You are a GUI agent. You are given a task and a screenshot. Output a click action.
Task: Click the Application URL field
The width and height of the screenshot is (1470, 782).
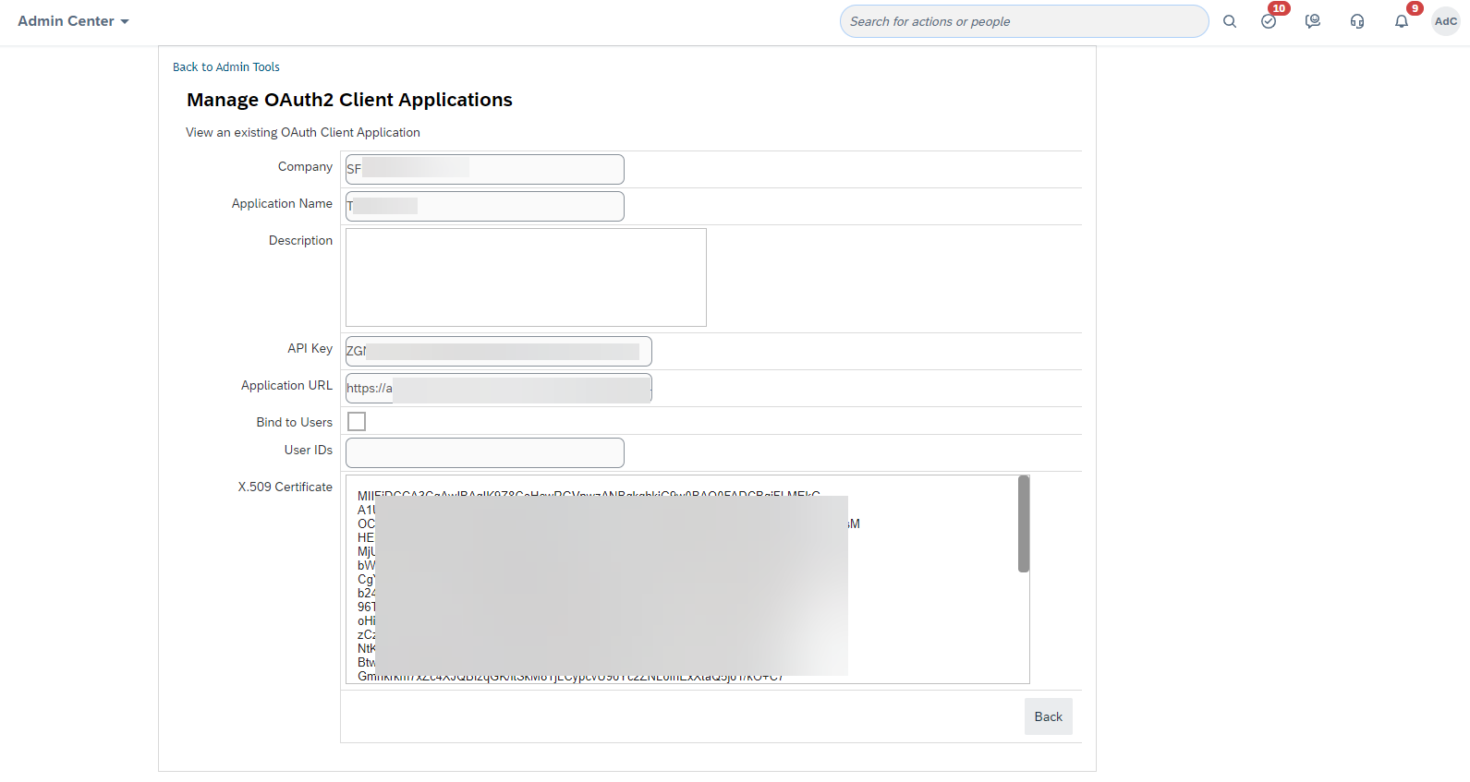(499, 388)
